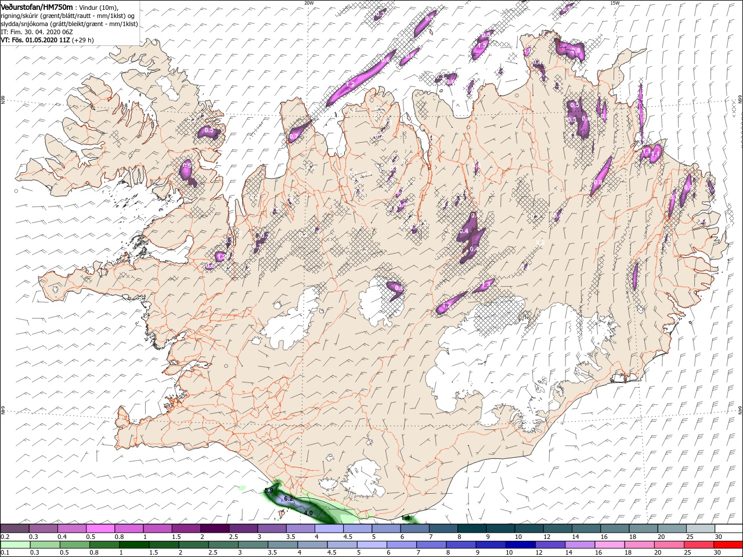
Task: Select the valid time 'VT: Fös. 01.05.2020 11Z'
Action: point(35,40)
